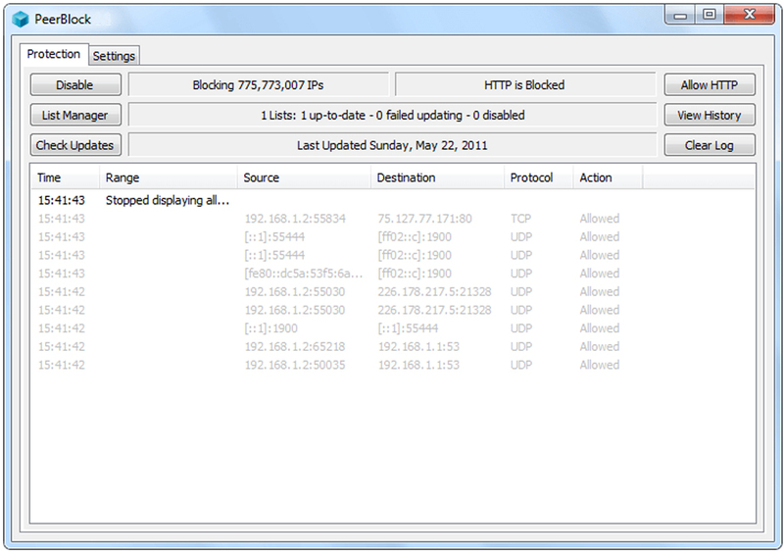Open View History
This screenshot has width=784, height=552.
tap(710, 116)
